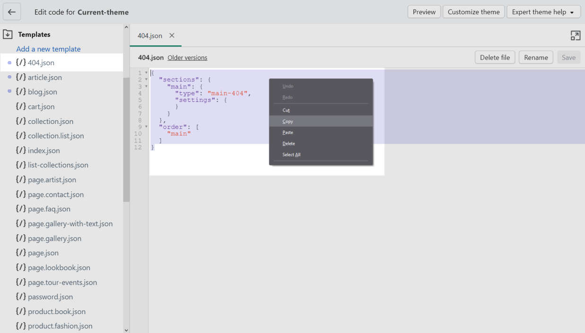Fold code at line 1 arrow
Viewport: 585px width, 333px height.
point(146,73)
